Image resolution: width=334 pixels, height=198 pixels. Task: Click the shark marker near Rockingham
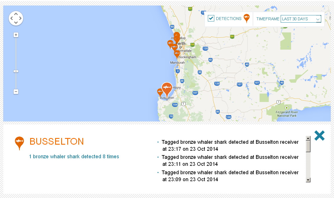click(x=177, y=54)
